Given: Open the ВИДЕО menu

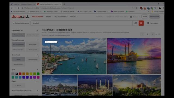Looking at the screenshot, I should click(49, 17).
